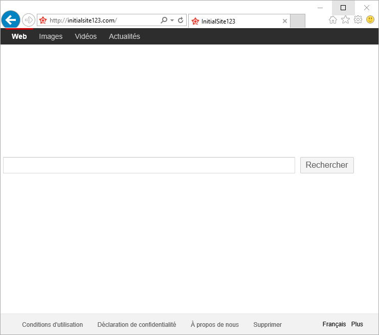Show more languages via Plus
This screenshot has width=379, height=335.
click(x=357, y=324)
